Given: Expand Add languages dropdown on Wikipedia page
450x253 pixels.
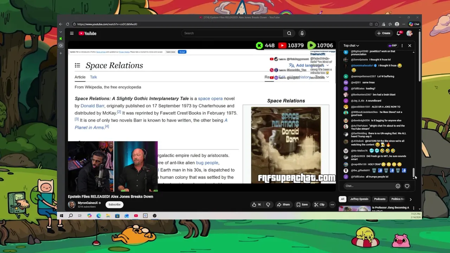Looking at the screenshot, I should tap(309, 65).
